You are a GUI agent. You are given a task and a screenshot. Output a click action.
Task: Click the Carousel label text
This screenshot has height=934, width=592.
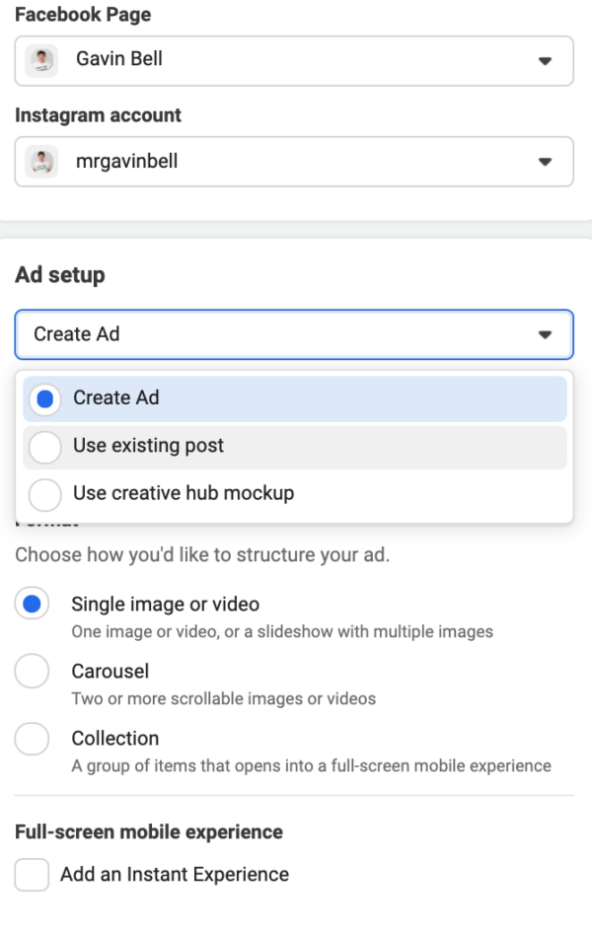(x=111, y=672)
